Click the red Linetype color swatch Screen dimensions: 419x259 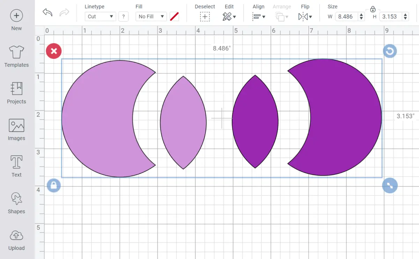click(174, 16)
